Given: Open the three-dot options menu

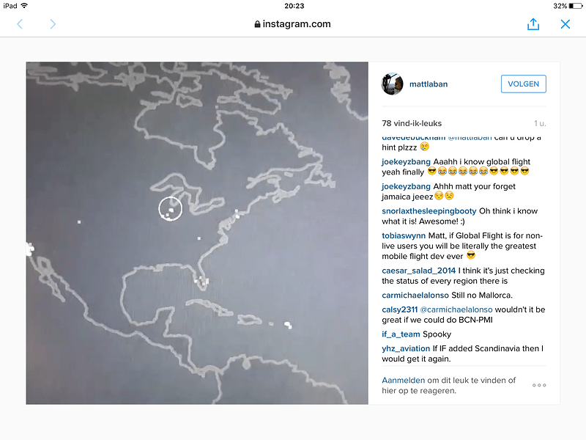Looking at the screenshot, I should click(x=539, y=385).
